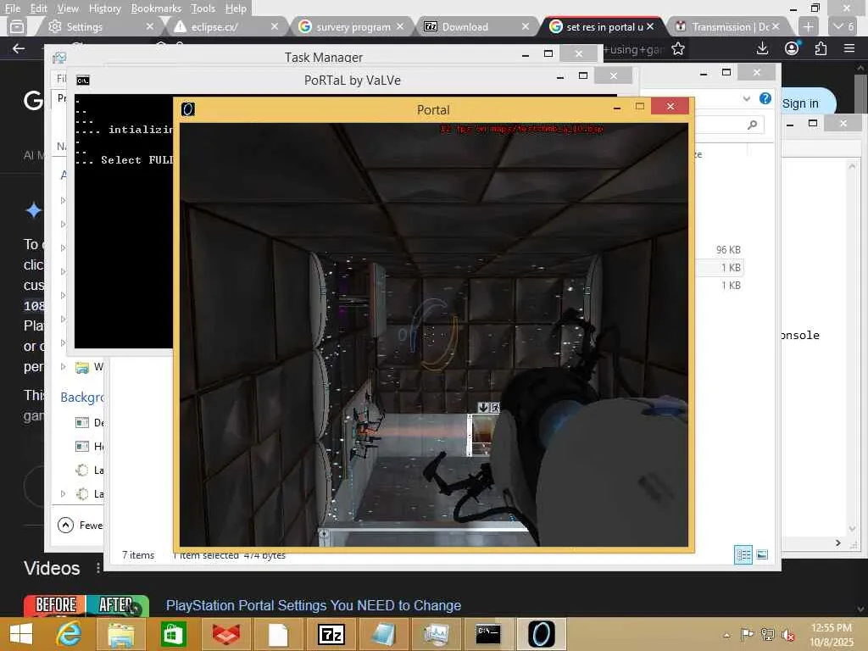Open the Firefox hamburger application menu
The width and height of the screenshot is (868, 651).
849,48
